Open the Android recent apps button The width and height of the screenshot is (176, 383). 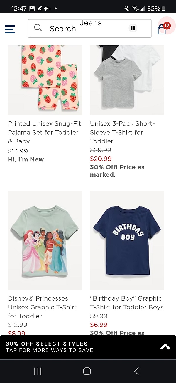(38, 371)
